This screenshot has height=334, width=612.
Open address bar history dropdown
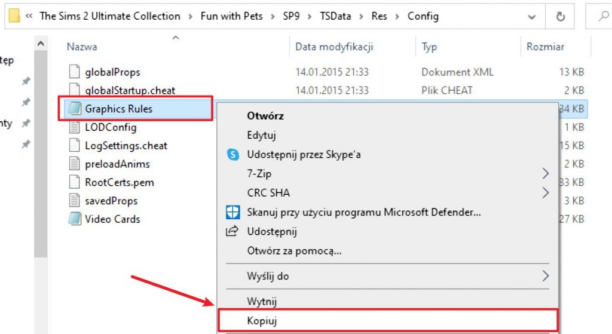531,17
